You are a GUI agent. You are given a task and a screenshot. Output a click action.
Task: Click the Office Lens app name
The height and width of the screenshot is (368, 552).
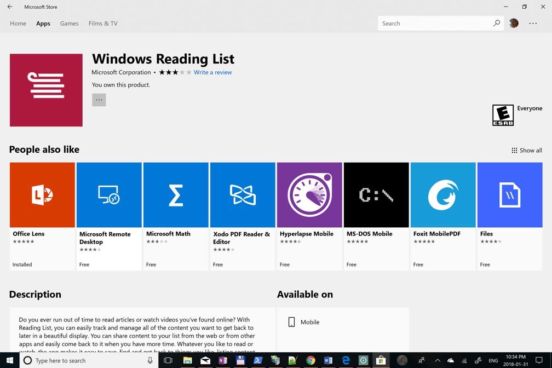pos(28,234)
